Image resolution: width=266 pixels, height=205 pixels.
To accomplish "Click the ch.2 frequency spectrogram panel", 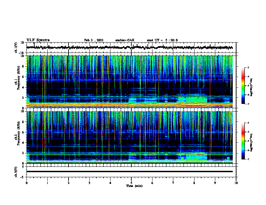I will click(x=130, y=137).
